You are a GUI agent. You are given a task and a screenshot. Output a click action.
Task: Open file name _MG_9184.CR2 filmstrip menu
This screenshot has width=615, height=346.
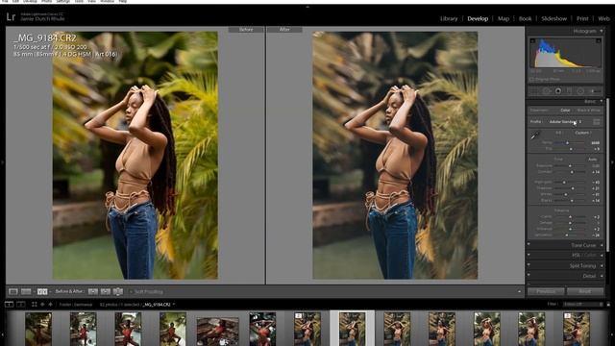[x=159, y=305]
